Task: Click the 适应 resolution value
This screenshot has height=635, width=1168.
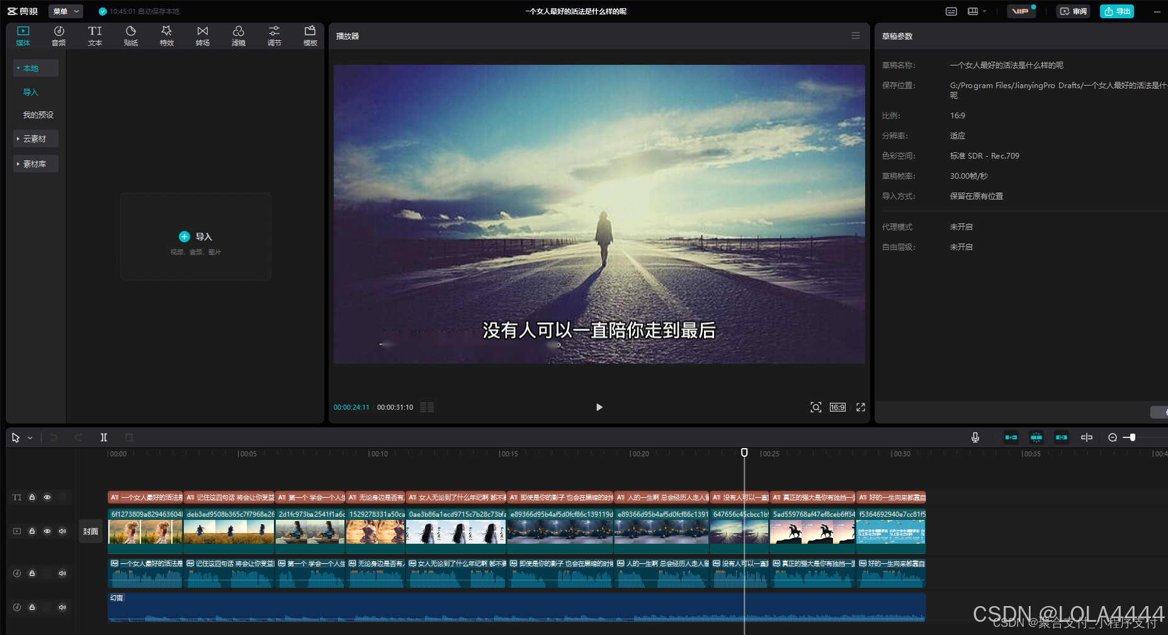Action: coord(958,136)
